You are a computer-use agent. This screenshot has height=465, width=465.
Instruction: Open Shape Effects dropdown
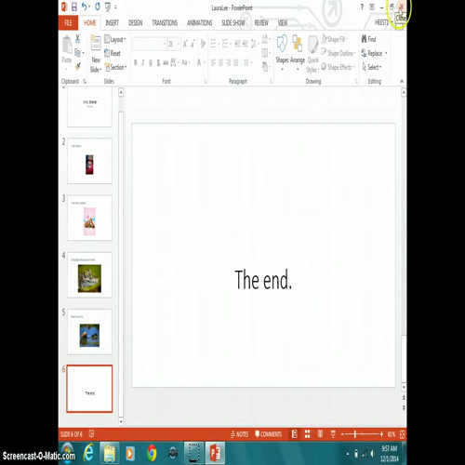[338, 67]
